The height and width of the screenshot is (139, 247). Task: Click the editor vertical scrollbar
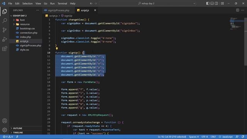point(245,42)
